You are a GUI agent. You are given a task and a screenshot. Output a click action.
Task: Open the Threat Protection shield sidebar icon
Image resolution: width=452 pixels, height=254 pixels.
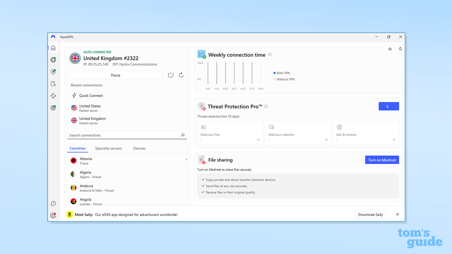53,72
